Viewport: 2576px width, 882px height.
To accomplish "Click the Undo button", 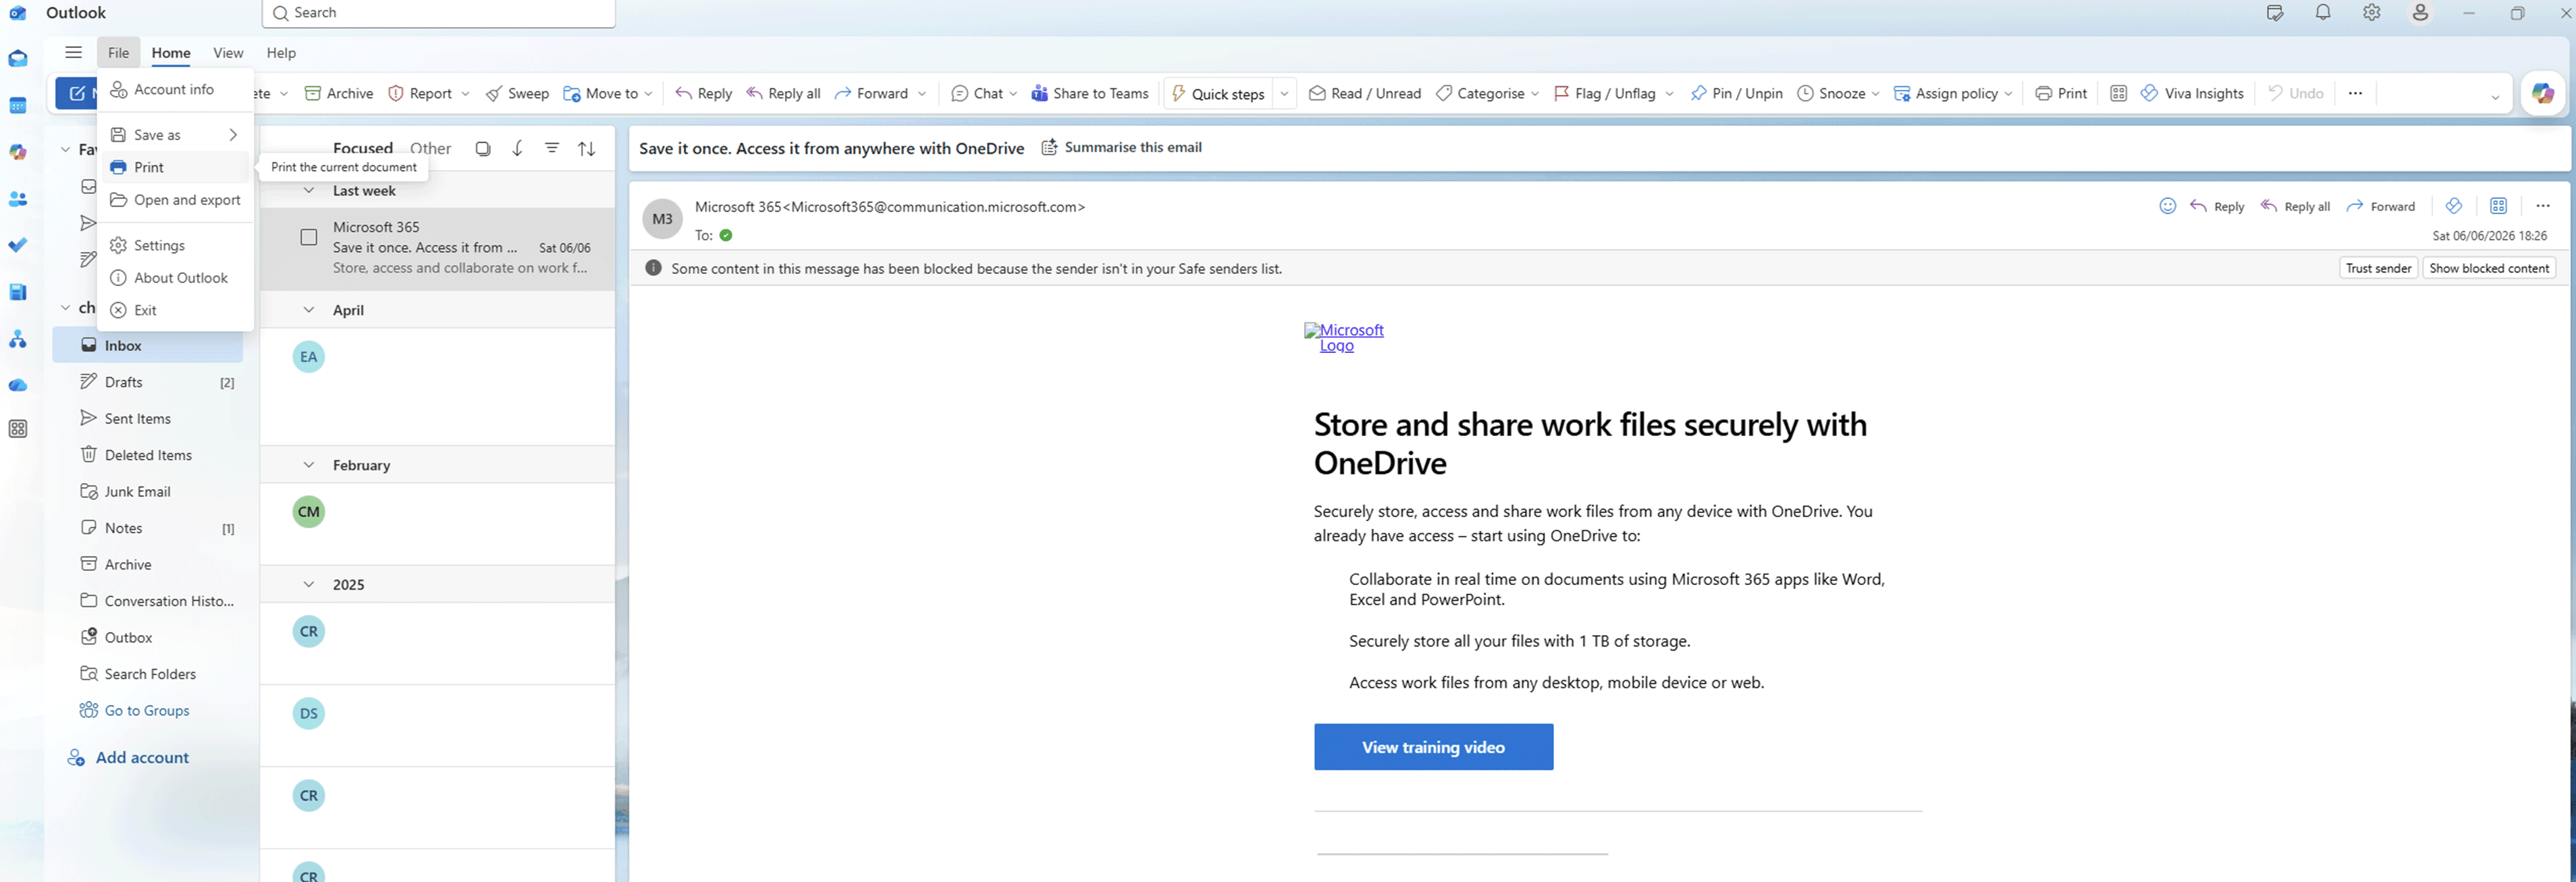I will pyautogui.click(x=2295, y=93).
